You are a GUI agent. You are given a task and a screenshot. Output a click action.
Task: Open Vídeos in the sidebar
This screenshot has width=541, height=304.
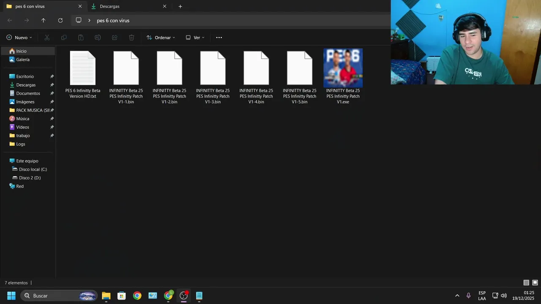[28, 127]
